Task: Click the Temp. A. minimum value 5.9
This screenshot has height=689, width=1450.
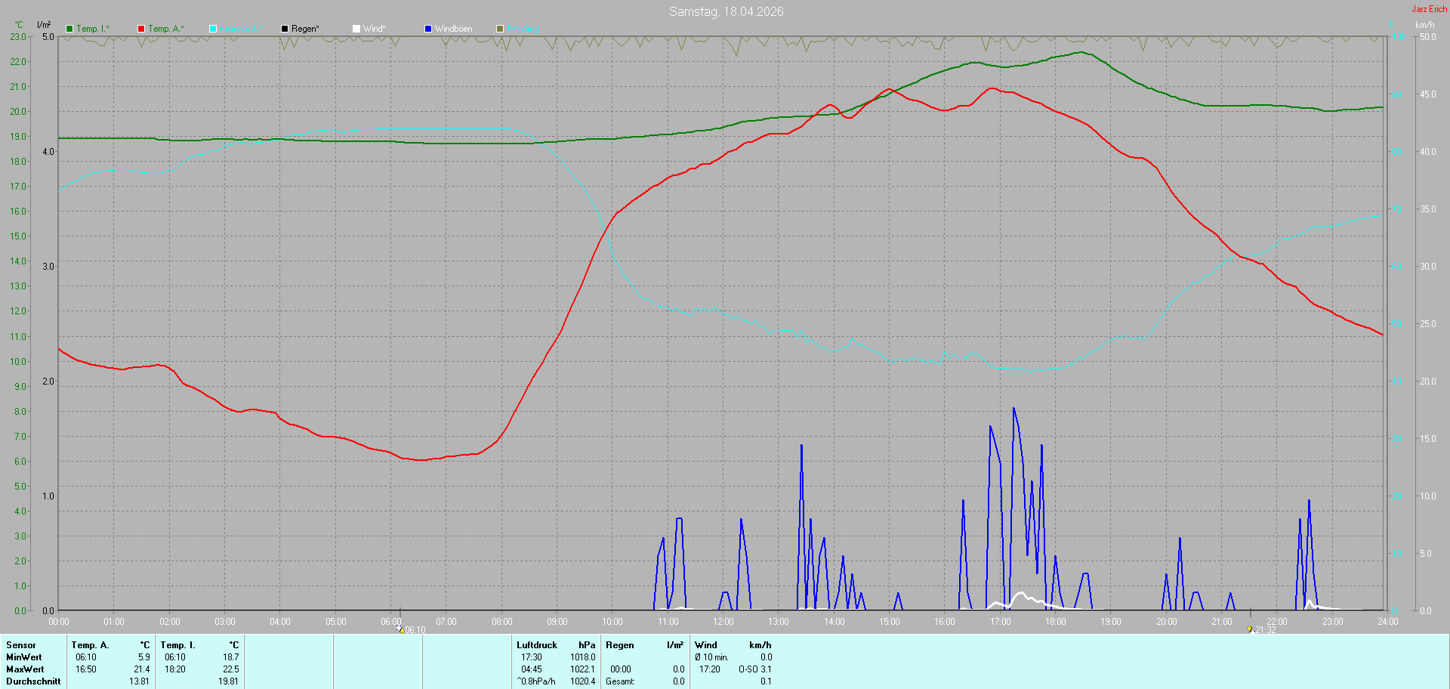Action: [143, 657]
